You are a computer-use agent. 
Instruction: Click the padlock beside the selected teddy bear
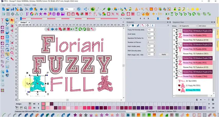(48, 84)
